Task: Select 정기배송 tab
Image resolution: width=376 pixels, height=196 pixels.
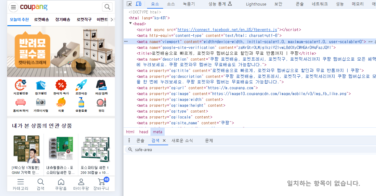Action: (x=63, y=19)
